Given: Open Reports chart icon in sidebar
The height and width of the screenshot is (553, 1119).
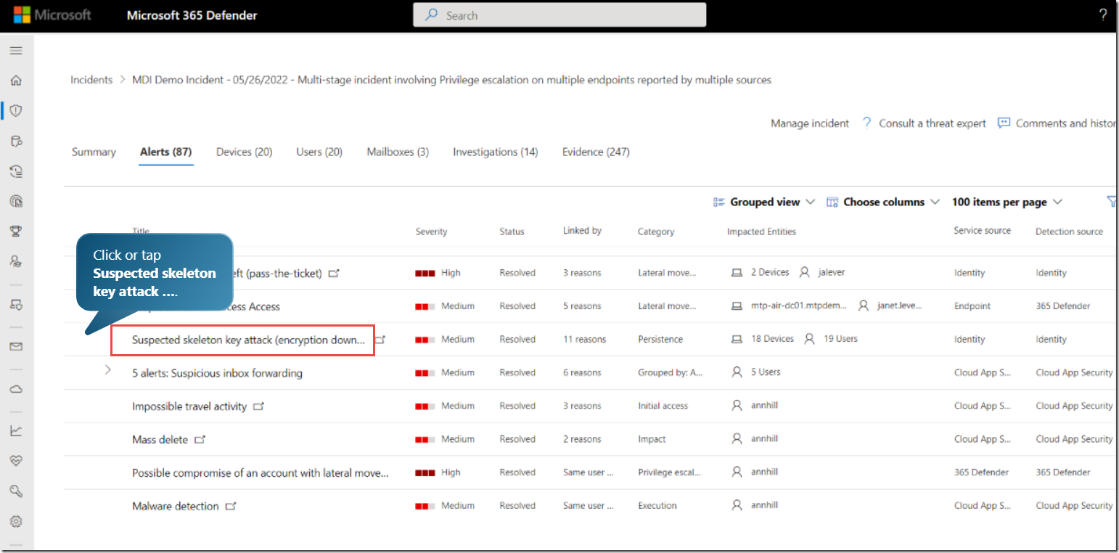Looking at the screenshot, I should [16, 430].
